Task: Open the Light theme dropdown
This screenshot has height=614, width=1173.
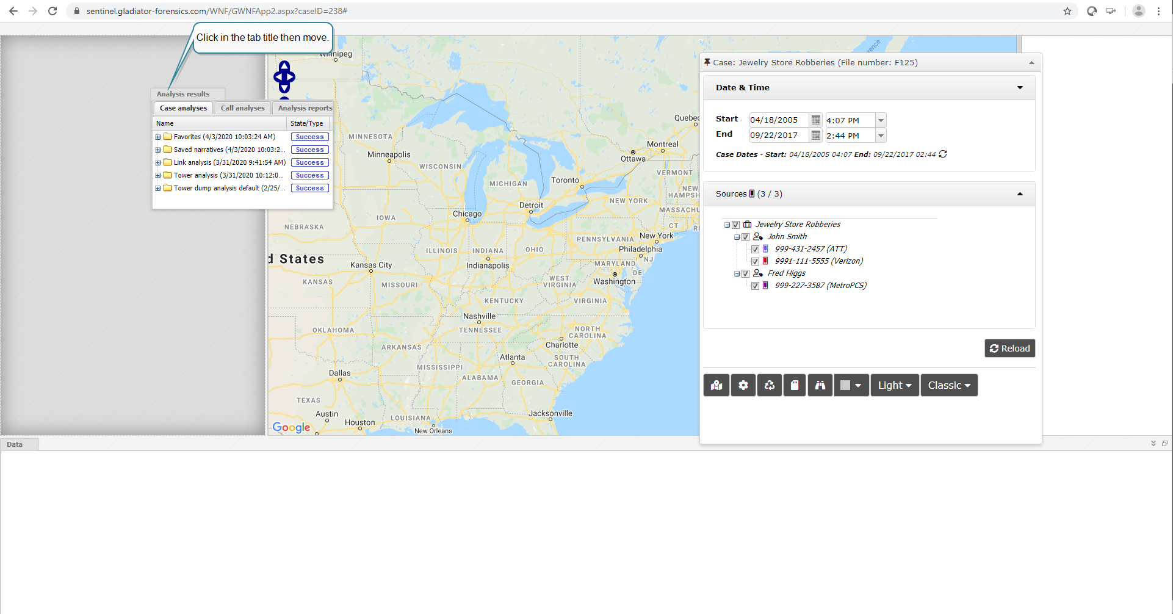Action: click(894, 385)
